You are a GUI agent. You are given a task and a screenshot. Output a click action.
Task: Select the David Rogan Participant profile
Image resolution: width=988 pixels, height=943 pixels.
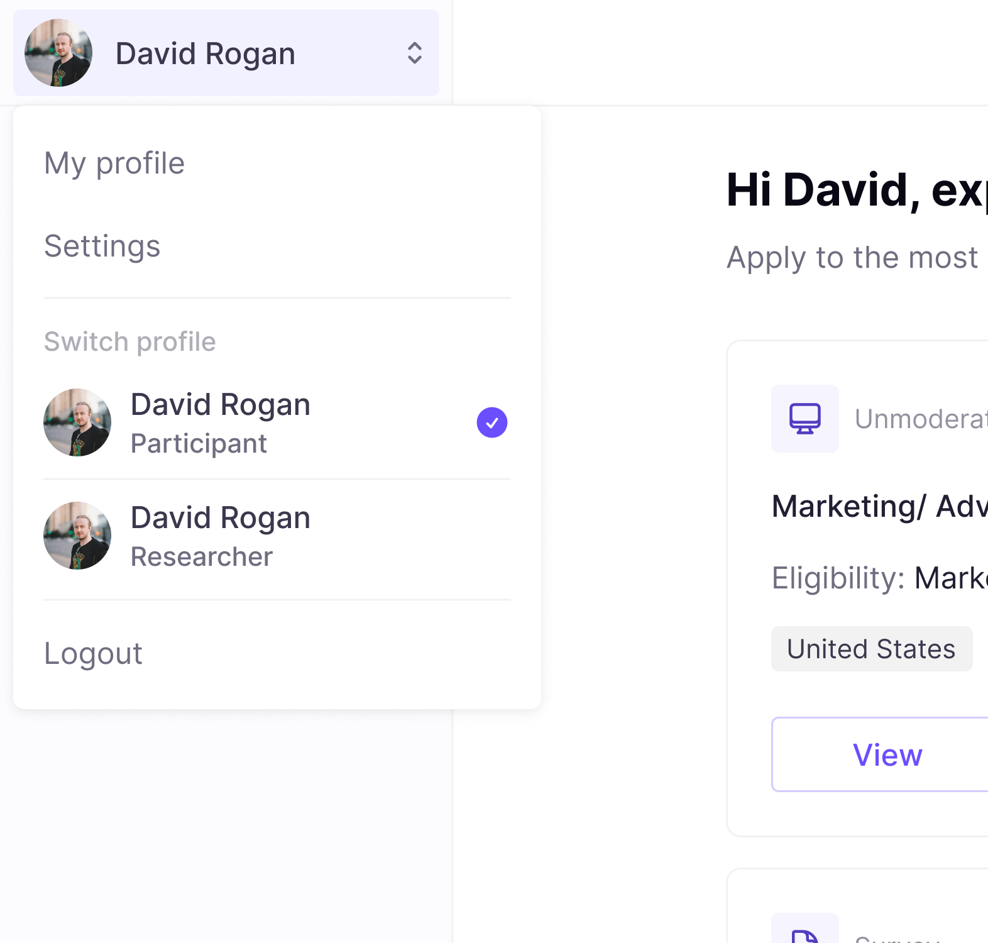coord(277,422)
